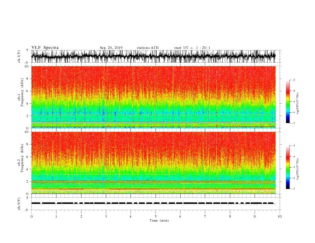Click time tick label '5' on the x-axis
Screen dimensions: 315x243
pyautogui.click(x=156, y=216)
